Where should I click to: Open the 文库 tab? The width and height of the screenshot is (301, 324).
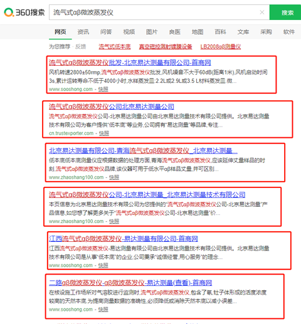click(x=243, y=32)
